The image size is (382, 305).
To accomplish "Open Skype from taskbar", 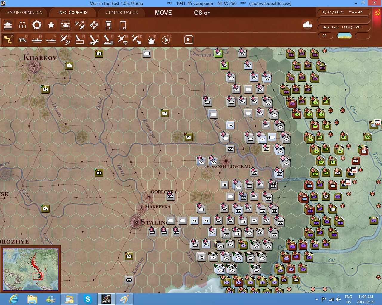I will click(x=87, y=299).
